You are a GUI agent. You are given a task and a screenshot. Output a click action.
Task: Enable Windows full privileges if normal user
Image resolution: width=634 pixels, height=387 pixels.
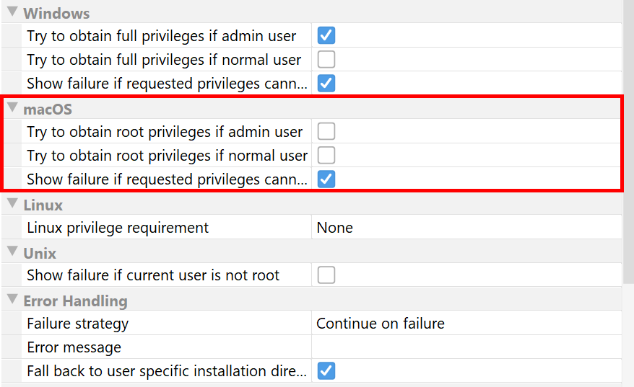click(326, 59)
